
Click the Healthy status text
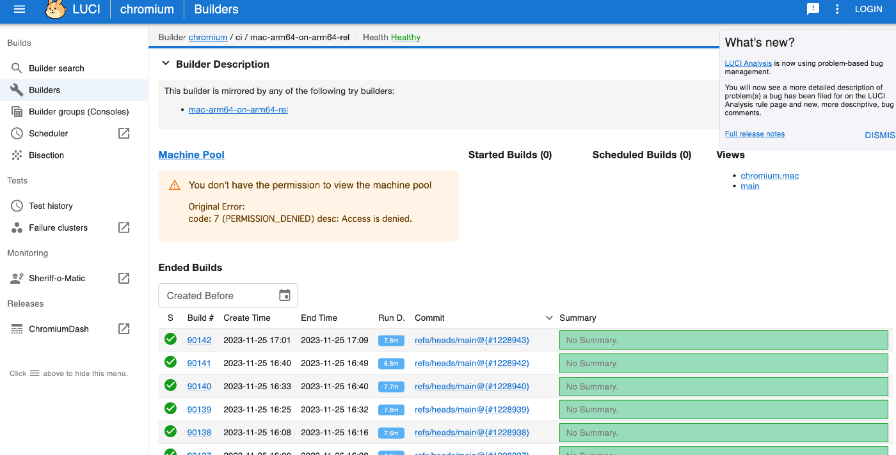[406, 37]
